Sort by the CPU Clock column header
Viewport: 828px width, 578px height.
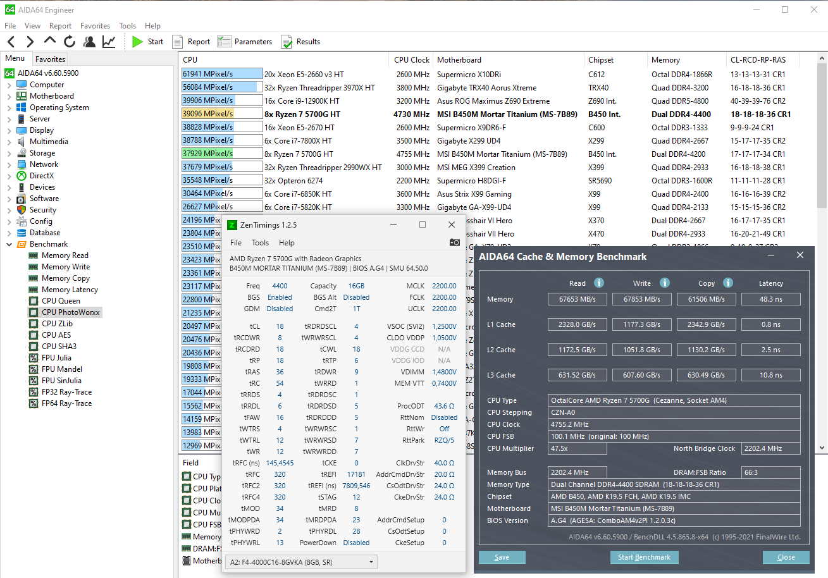412,60
